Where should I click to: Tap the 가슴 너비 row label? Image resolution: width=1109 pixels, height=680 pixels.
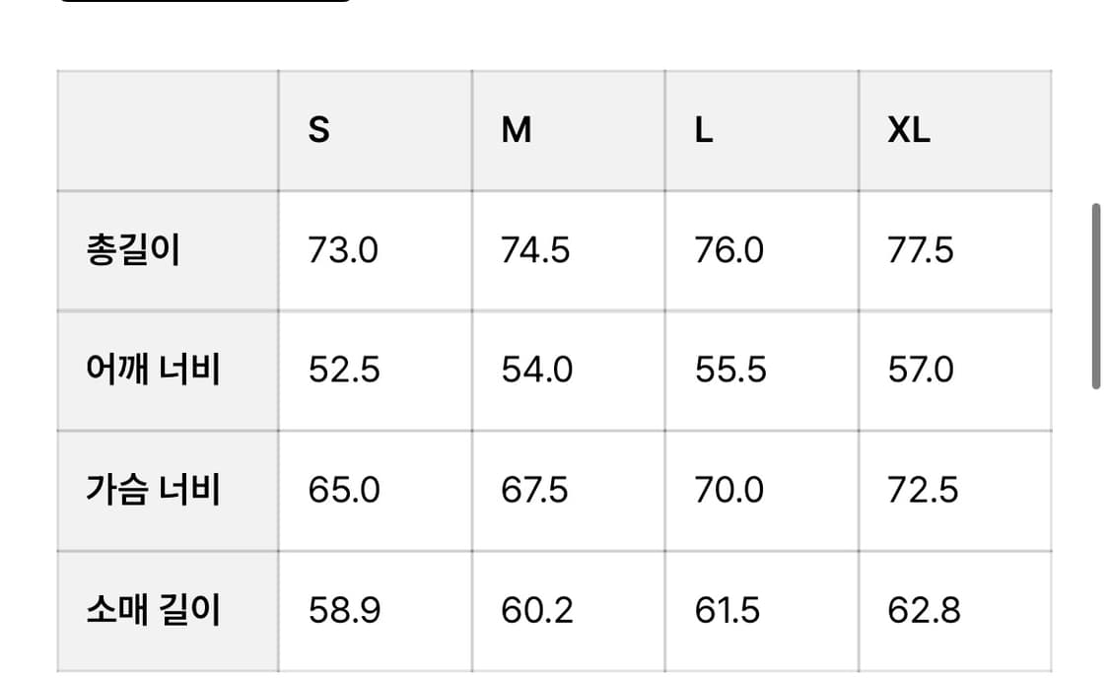point(153,490)
